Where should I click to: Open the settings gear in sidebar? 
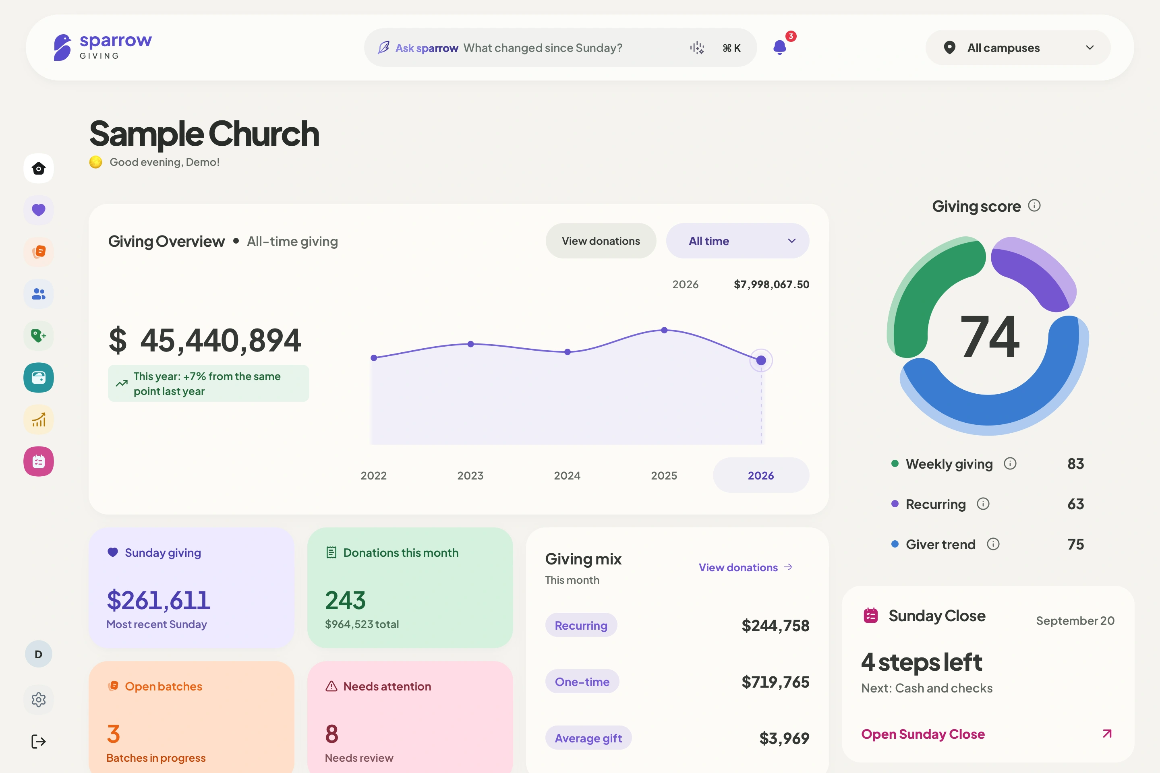click(x=39, y=700)
